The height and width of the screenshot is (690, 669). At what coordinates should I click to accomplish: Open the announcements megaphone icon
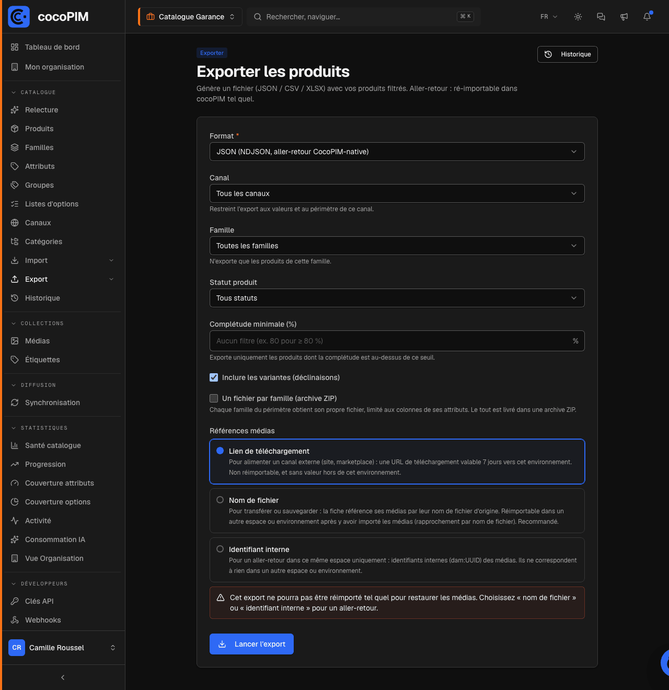coord(624,17)
